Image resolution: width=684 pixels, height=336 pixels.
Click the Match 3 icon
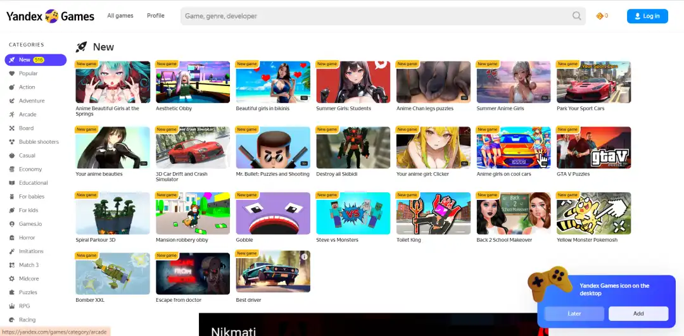click(x=12, y=265)
